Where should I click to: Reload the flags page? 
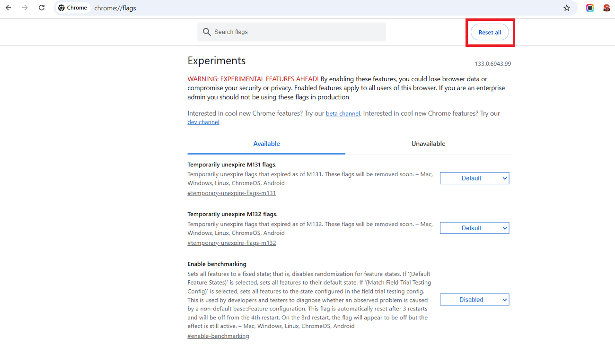point(41,8)
